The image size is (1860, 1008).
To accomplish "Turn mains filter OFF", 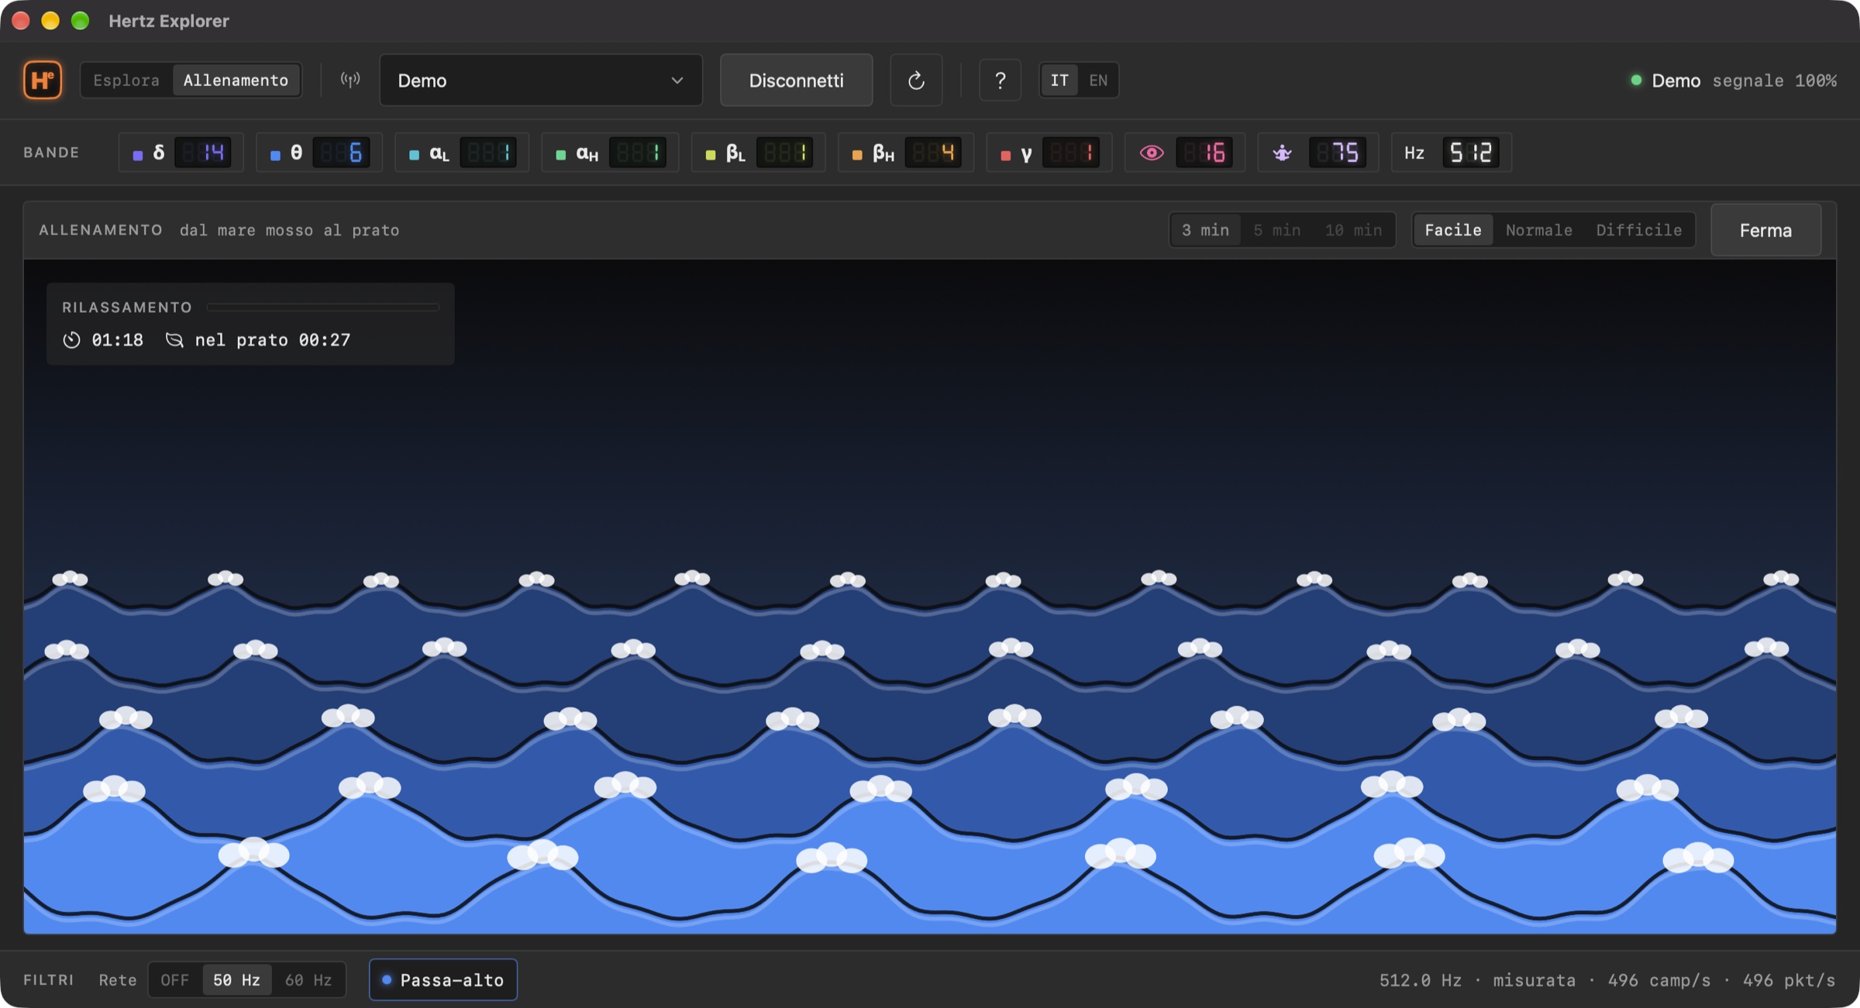I will [175, 979].
